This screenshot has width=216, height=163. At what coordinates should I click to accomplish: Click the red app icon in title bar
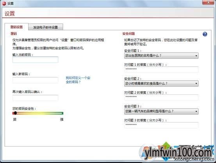tap(4, 3)
